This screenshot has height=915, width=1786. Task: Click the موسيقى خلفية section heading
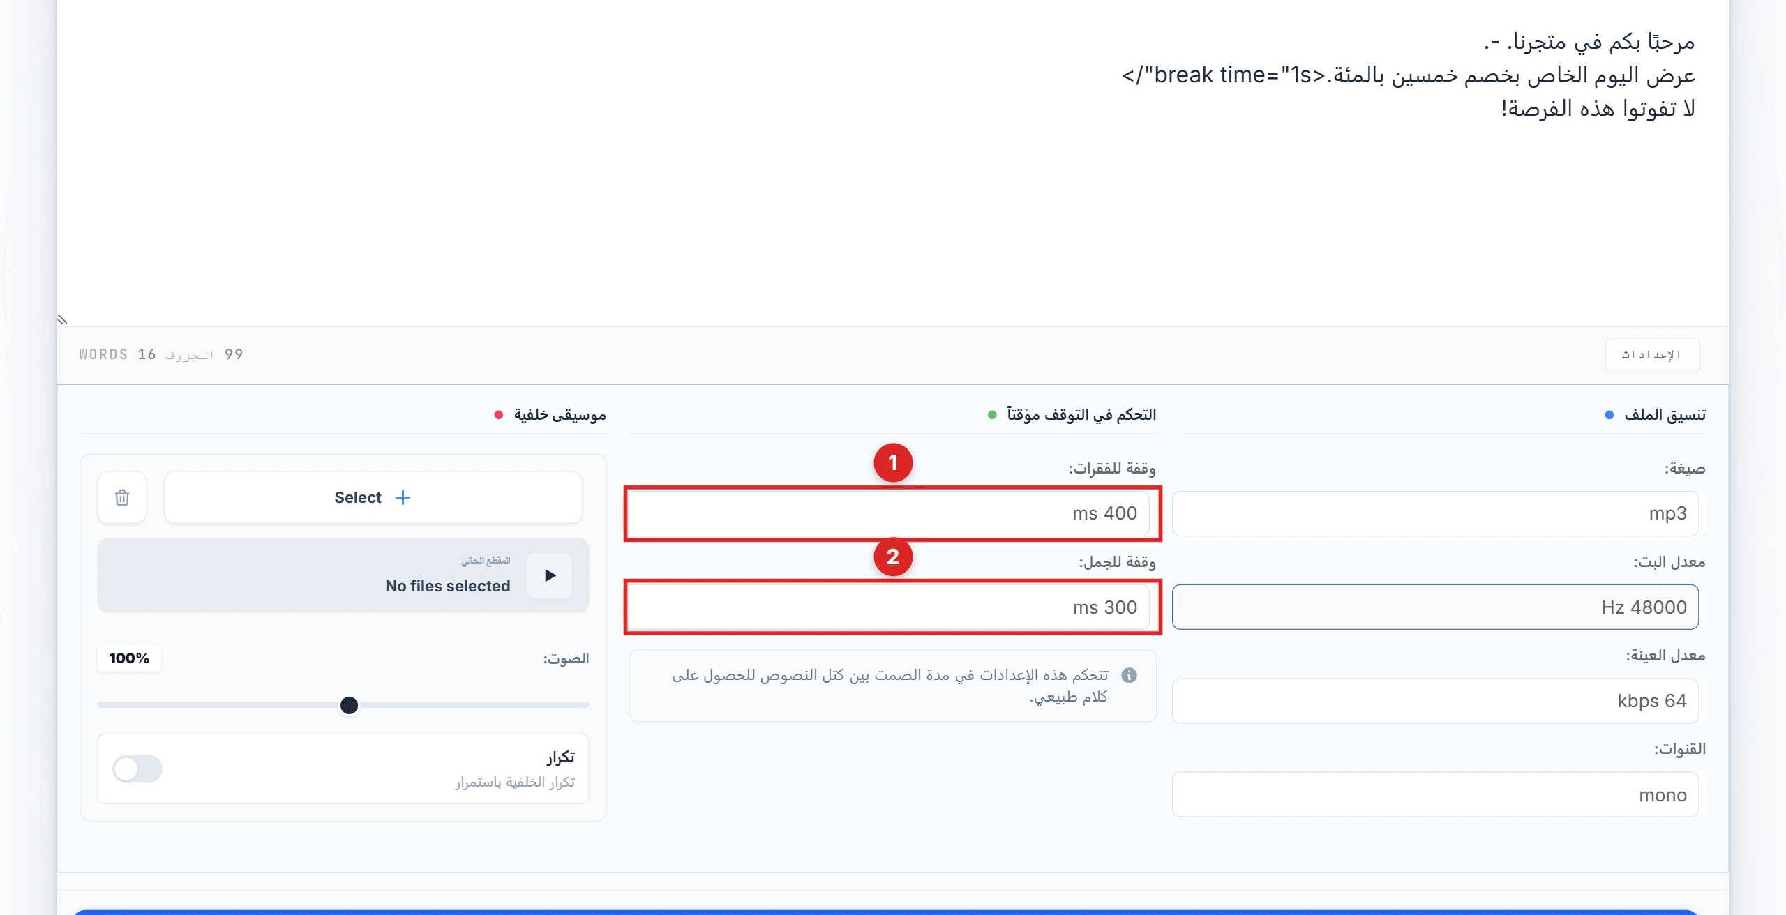(560, 415)
